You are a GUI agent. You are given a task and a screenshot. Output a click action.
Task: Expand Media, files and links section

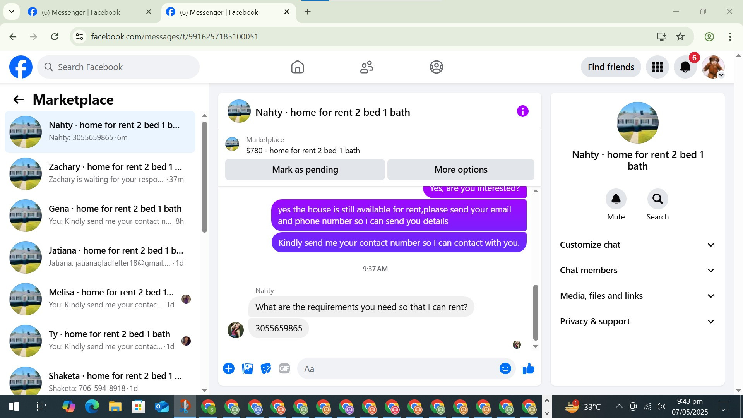pyautogui.click(x=637, y=296)
